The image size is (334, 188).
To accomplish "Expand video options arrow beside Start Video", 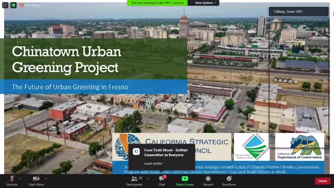I will 46,179.
